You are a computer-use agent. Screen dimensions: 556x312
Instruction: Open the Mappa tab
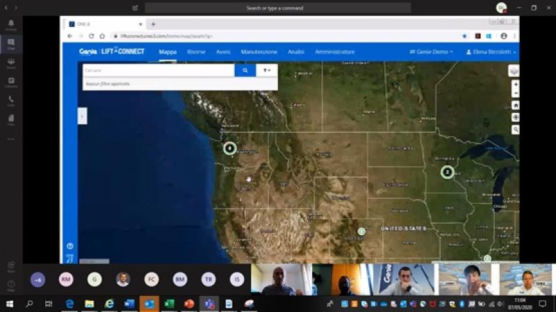pos(167,52)
